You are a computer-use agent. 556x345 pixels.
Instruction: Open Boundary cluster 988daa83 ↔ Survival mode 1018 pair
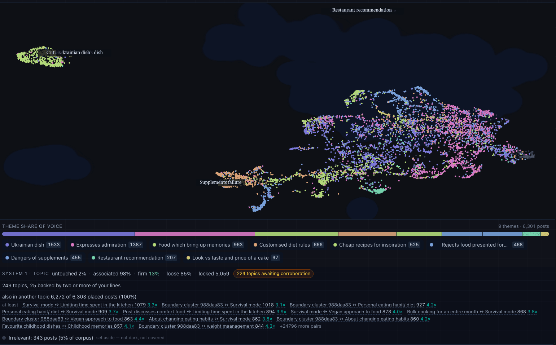click(223, 305)
